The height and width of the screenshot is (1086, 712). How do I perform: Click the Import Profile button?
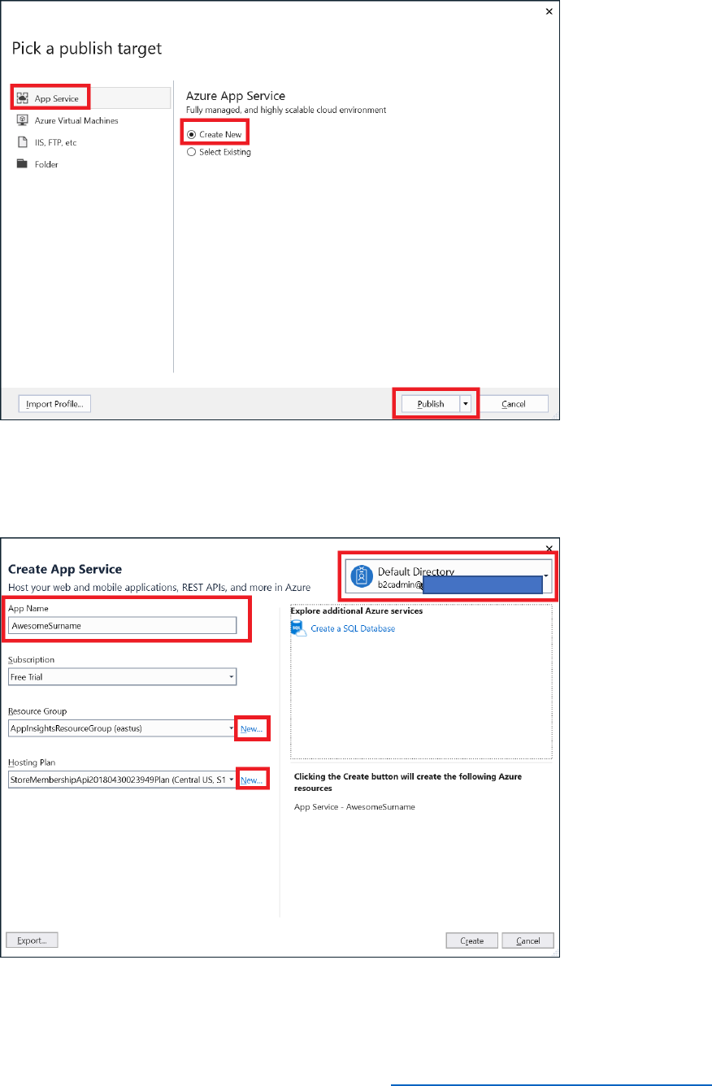tap(54, 404)
